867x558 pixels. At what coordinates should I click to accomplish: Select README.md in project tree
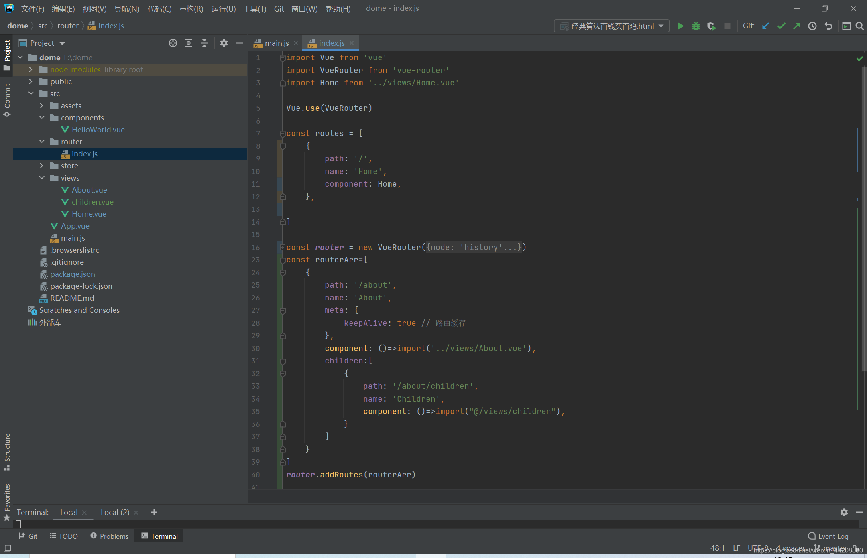[x=72, y=298]
